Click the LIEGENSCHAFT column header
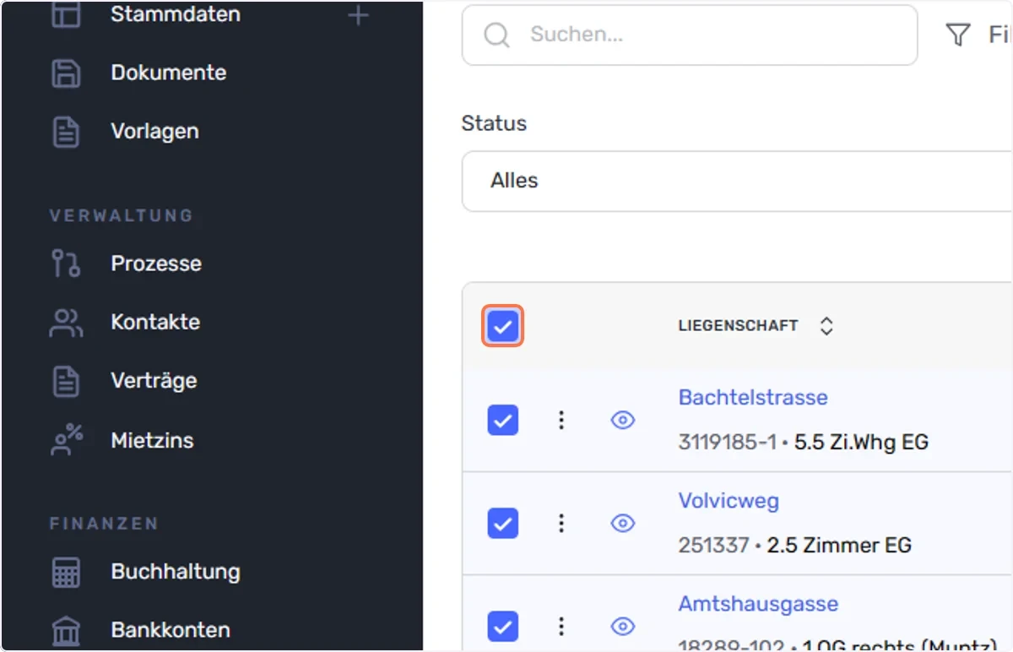This screenshot has width=1013, height=652. 738,325
